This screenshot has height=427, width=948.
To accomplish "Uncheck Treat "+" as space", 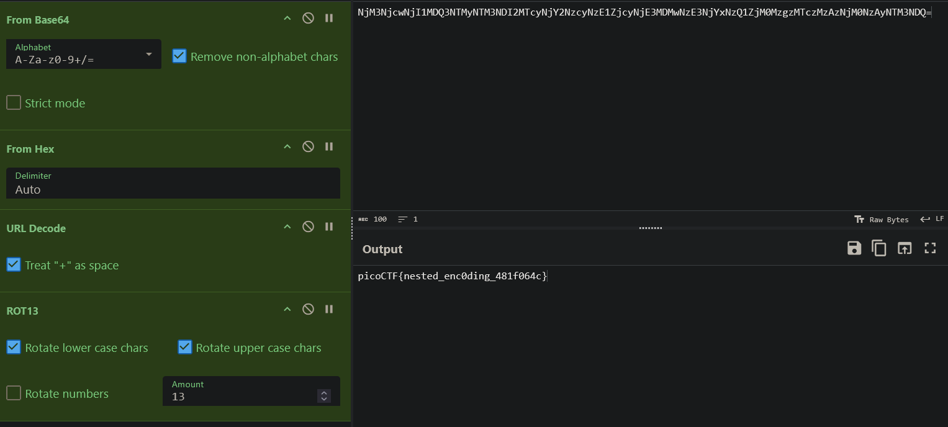I will coord(14,265).
